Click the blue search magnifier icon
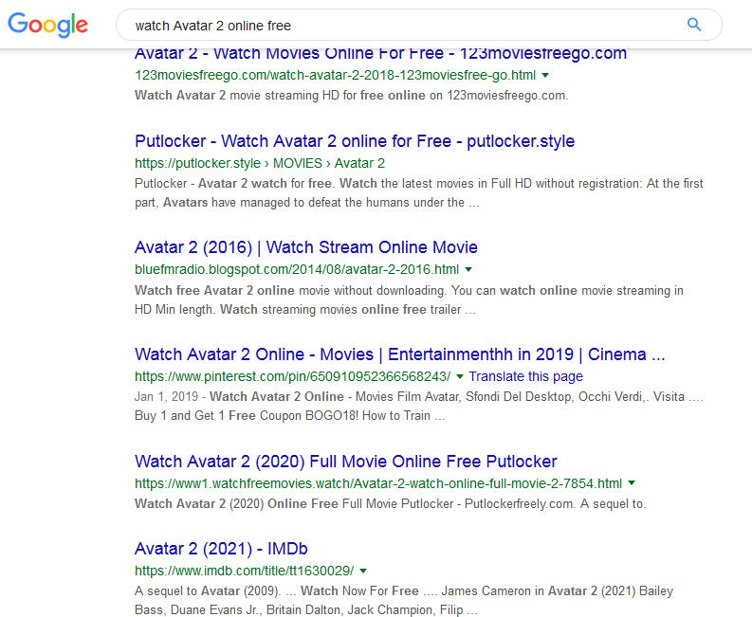The height and width of the screenshot is (617, 752). coord(694,25)
